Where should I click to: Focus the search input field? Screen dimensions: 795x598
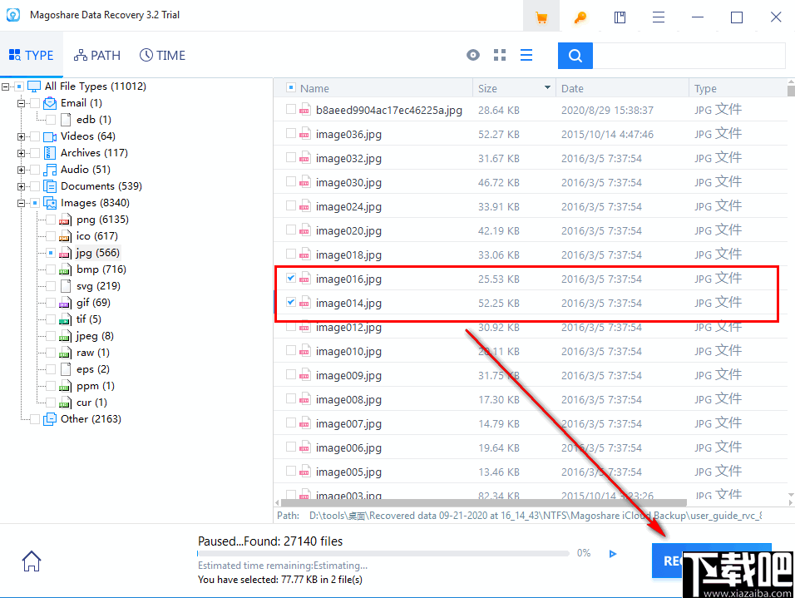tap(689, 55)
